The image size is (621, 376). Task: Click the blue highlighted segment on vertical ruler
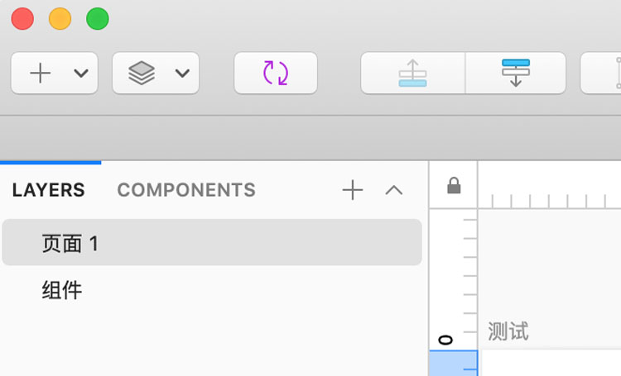pyautogui.click(x=454, y=363)
